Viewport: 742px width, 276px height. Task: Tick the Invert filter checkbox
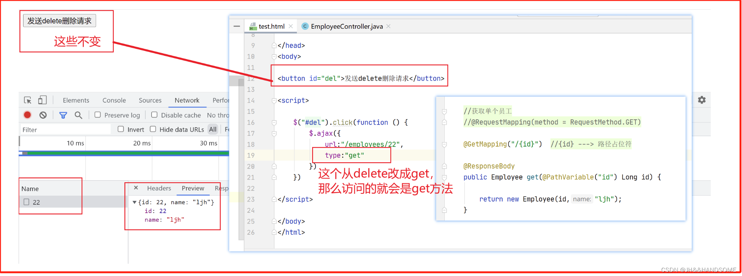[121, 129]
